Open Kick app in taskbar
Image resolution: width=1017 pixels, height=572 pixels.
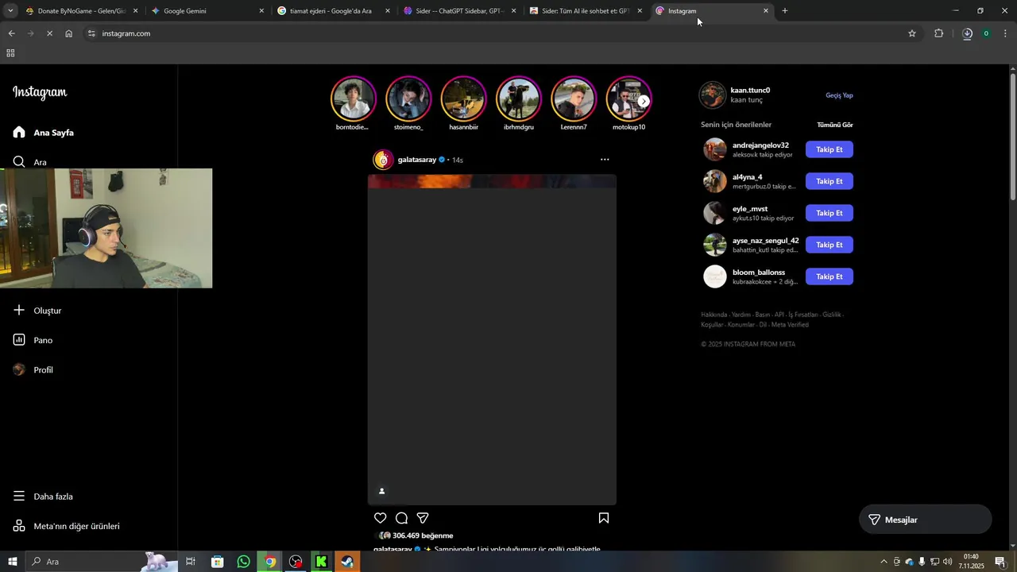[x=321, y=562]
